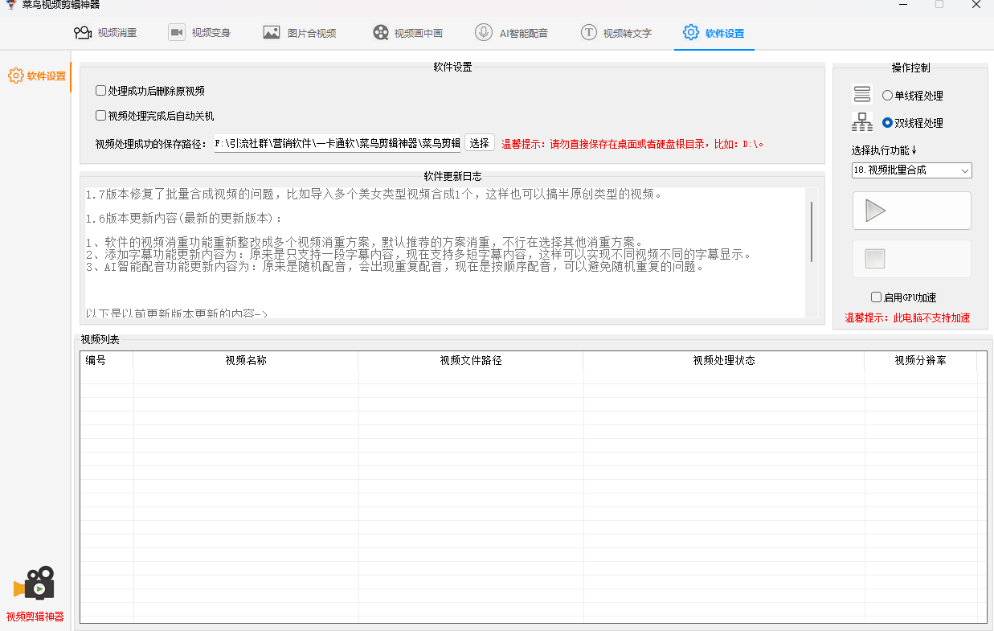Click the 视频转文字 T icon
The image size is (994, 631).
click(x=589, y=33)
